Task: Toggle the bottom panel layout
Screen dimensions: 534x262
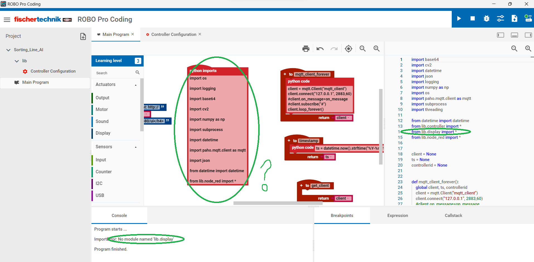Action: 514,35
